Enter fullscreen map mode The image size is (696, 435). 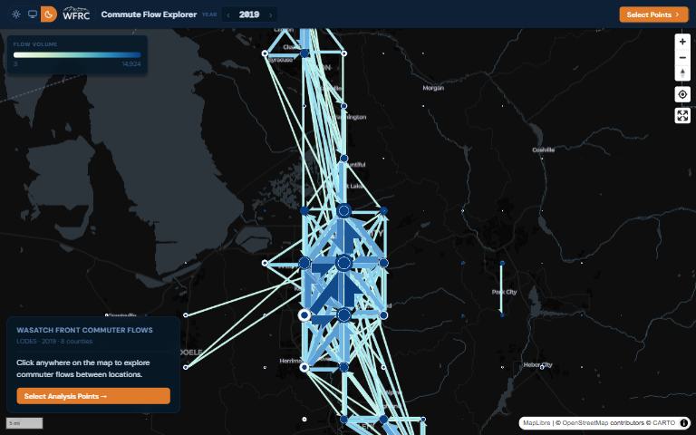click(x=682, y=116)
